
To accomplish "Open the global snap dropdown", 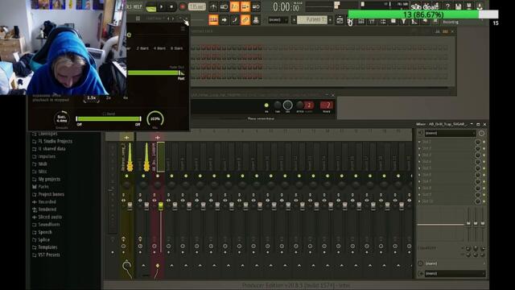I will pos(278,20).
